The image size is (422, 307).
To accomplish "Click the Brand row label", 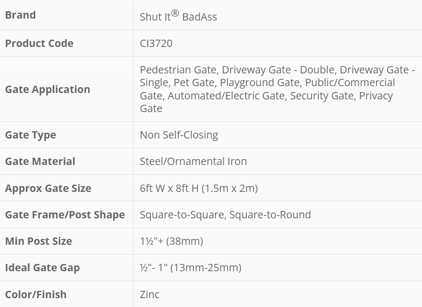I will [x=21, y=15].
